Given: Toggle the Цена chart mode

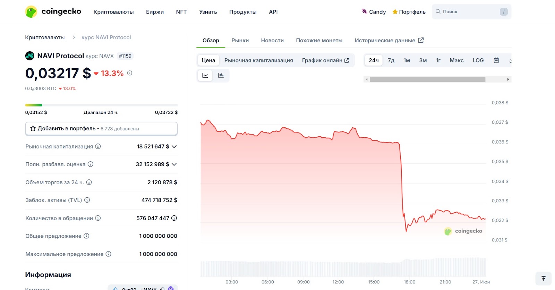Looking at the screenshot, I should pos(208,60).
